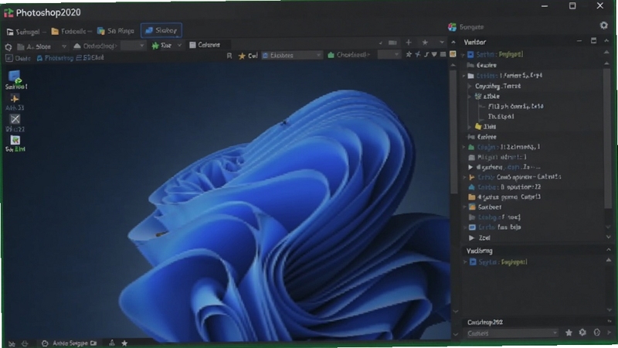618x348 pixels.
Task: Open the settings gear at the window's top right
Action: 604,26
